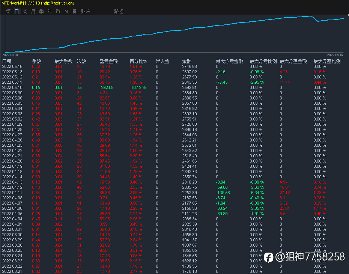This screenshot has height=274, width=349.
Task: Click the 路径 path tab
Action: click(x=119, y=11)
